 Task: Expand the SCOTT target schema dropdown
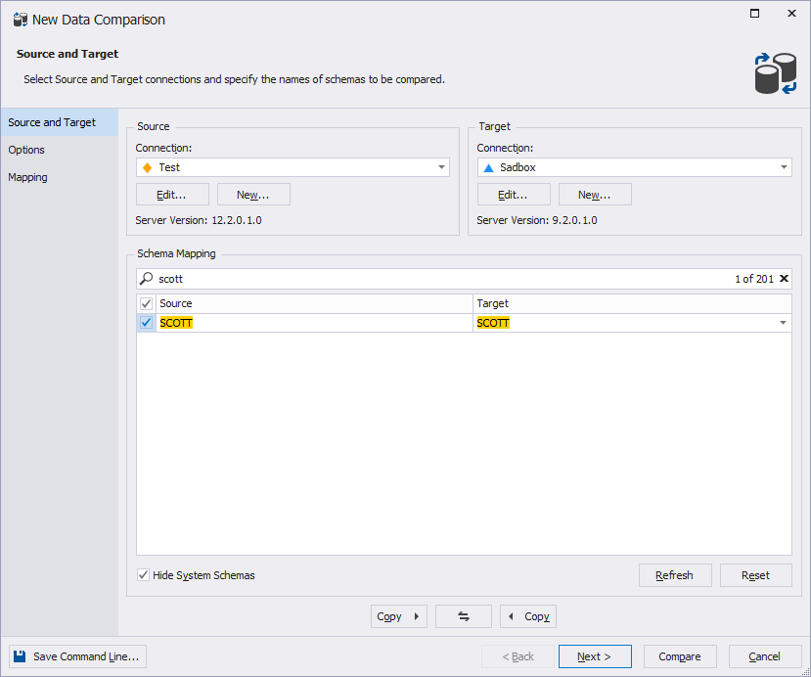click(x=783, y=323)
